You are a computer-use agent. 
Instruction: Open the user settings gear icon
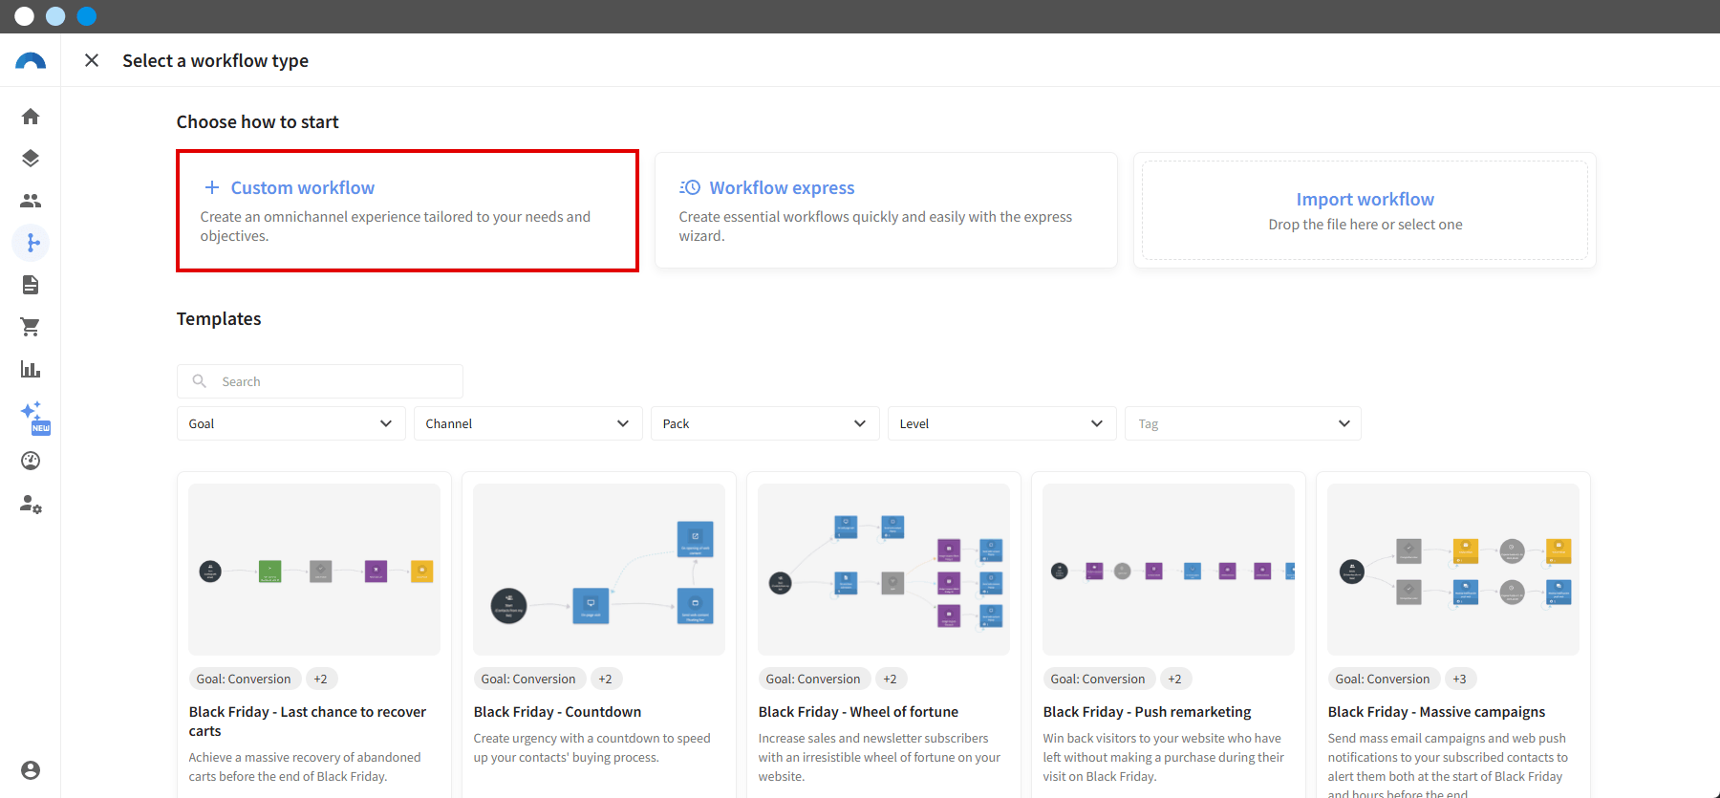point(31,504)
